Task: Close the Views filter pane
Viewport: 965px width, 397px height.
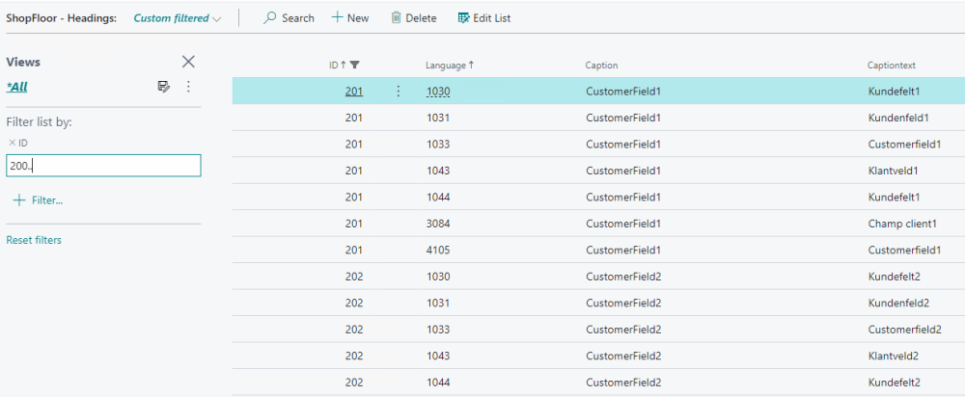Action: pyautogui.click(x=188, y=62)
